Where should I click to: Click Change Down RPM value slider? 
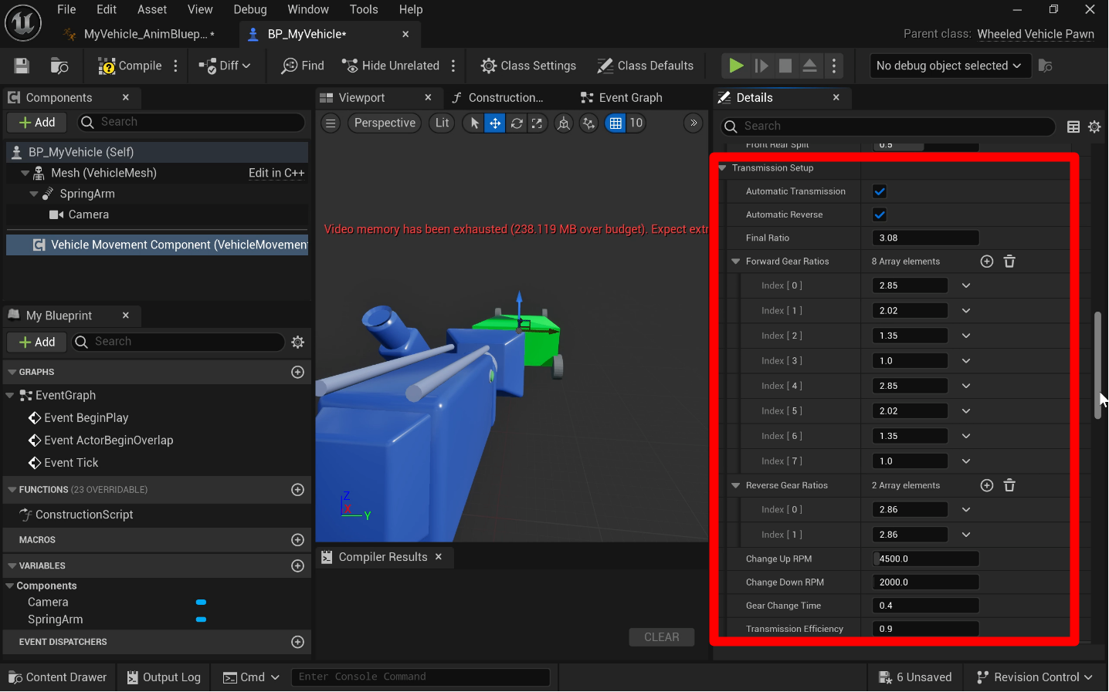click(x=925, y=582)
